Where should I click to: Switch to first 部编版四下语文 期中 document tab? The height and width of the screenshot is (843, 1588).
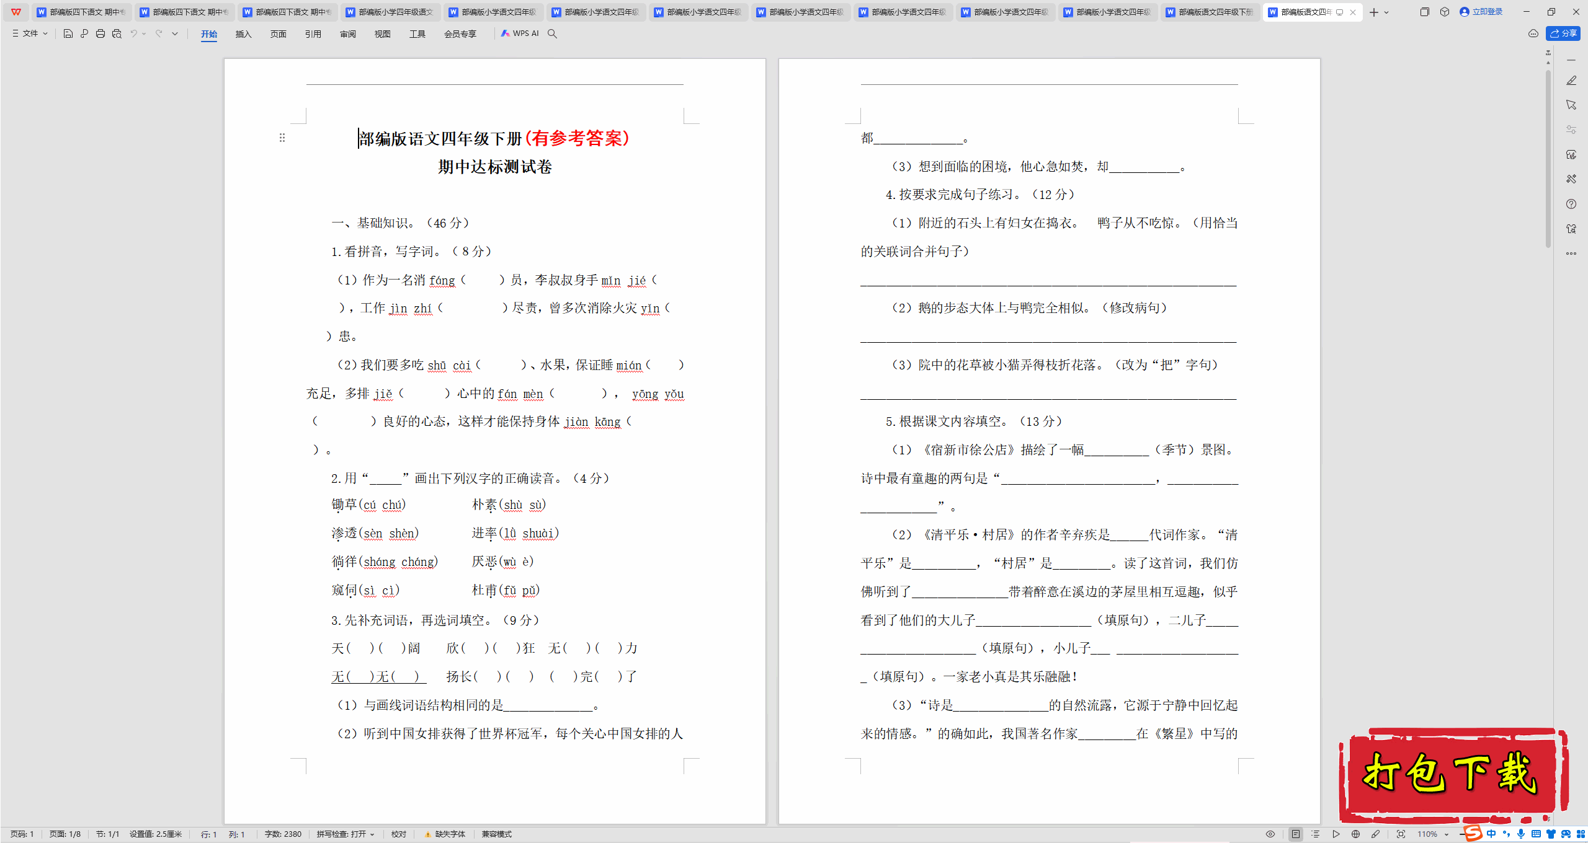click(x=83, y=12)
